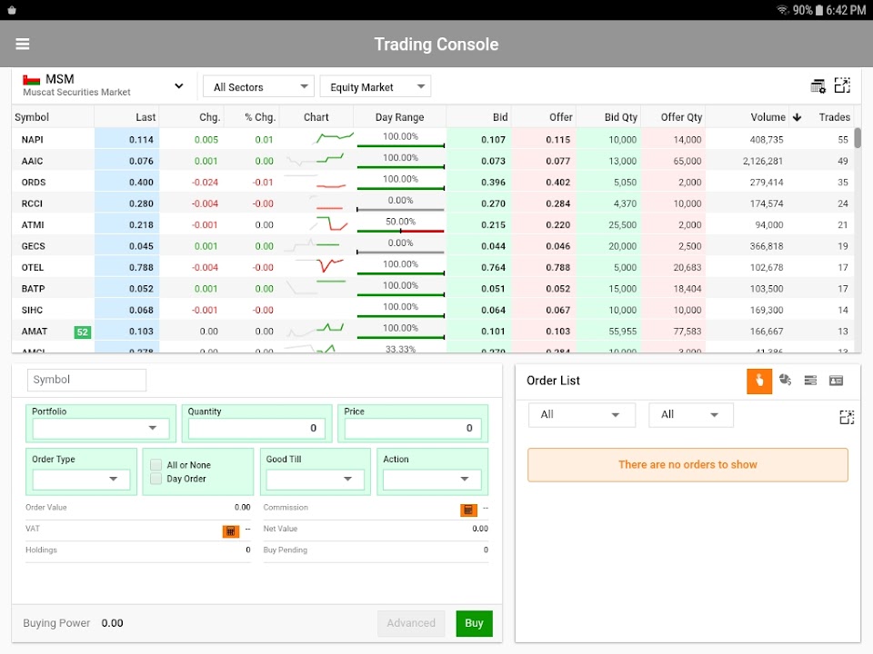
Task: Open watchlist table column settings icon
Action: [818, 86]
